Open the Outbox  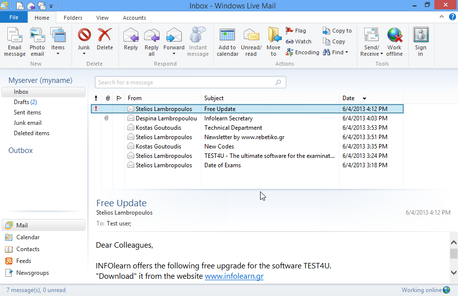[20, 150]
